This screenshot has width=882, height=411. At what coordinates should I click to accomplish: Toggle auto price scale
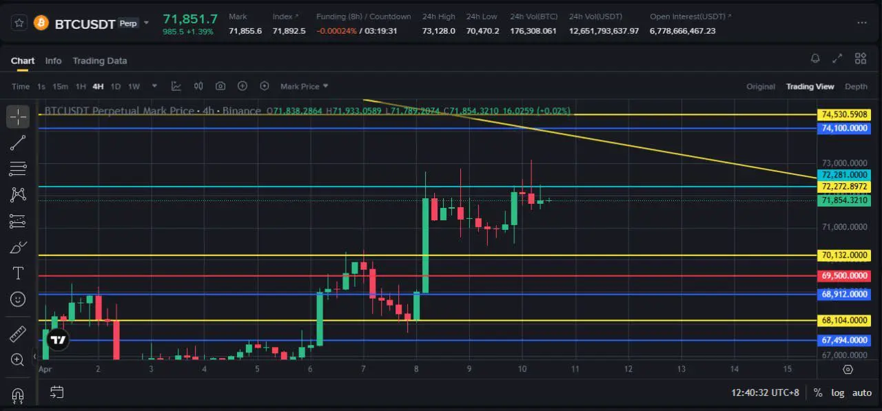(x=862, y=392)
